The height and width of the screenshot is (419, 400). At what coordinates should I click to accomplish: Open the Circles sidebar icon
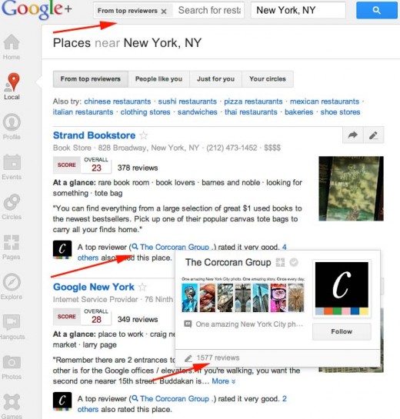[12, 202]
